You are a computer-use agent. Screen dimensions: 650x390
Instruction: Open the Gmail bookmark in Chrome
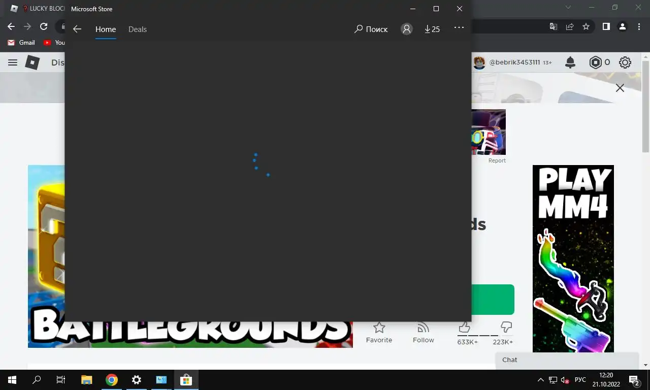tap(21, 43)
